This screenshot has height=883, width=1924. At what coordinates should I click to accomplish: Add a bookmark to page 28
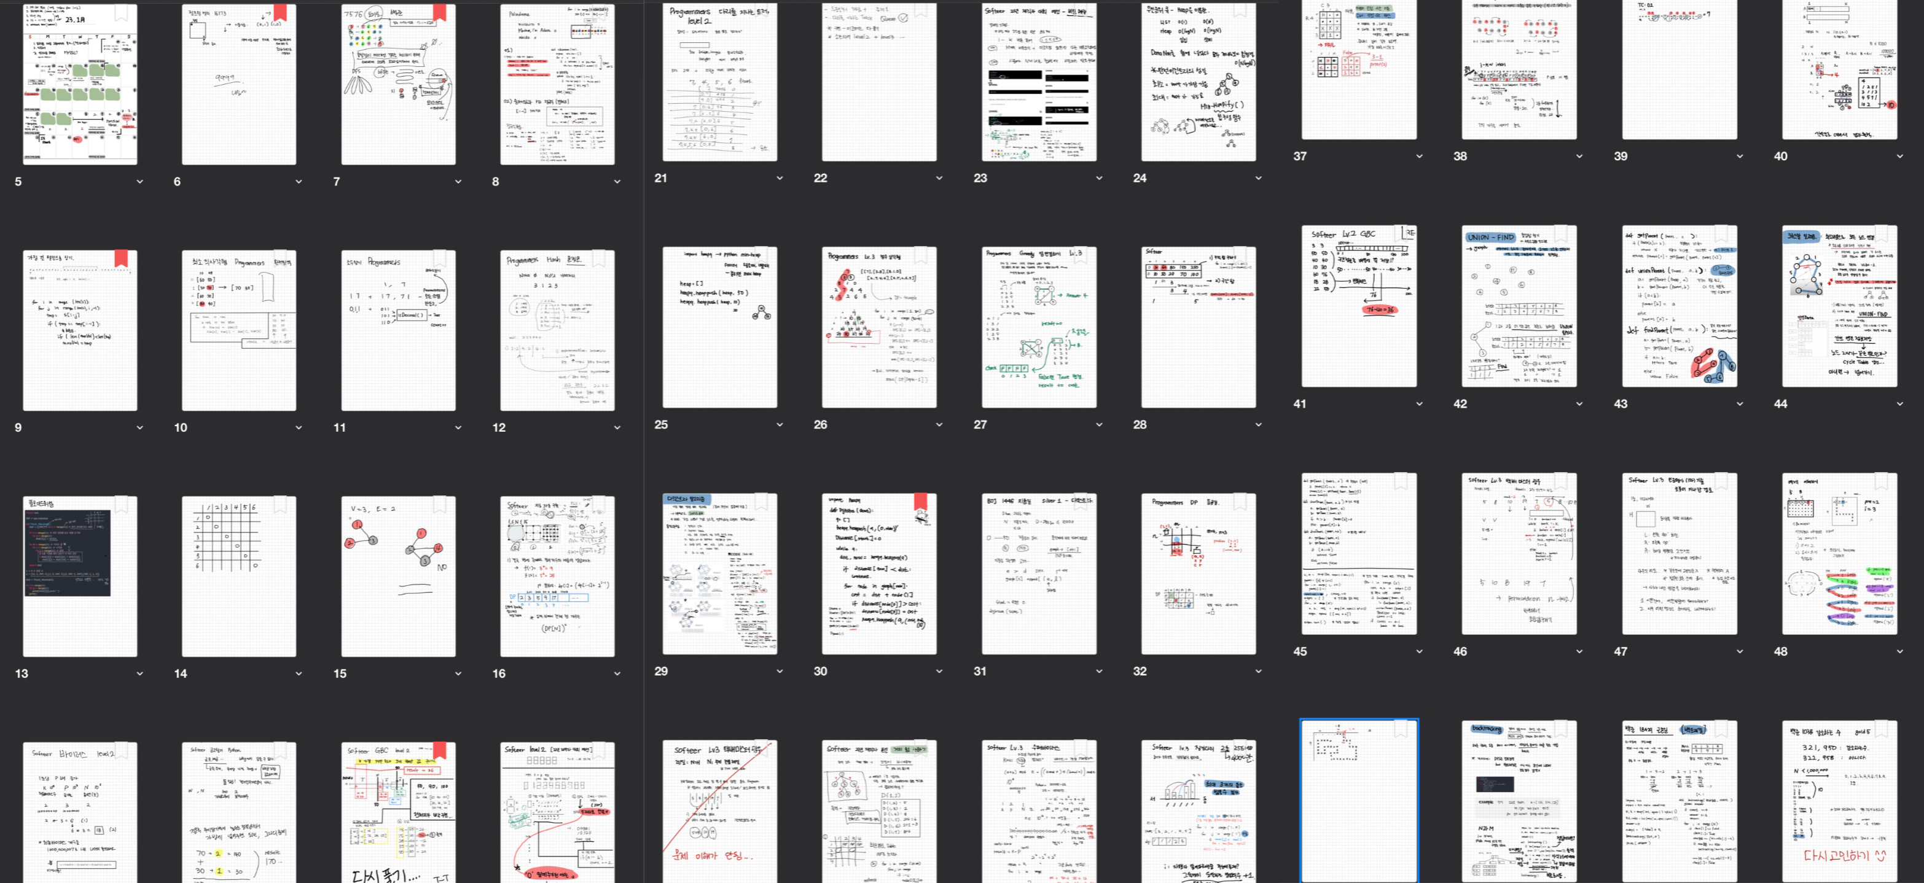pos(1240,256)
